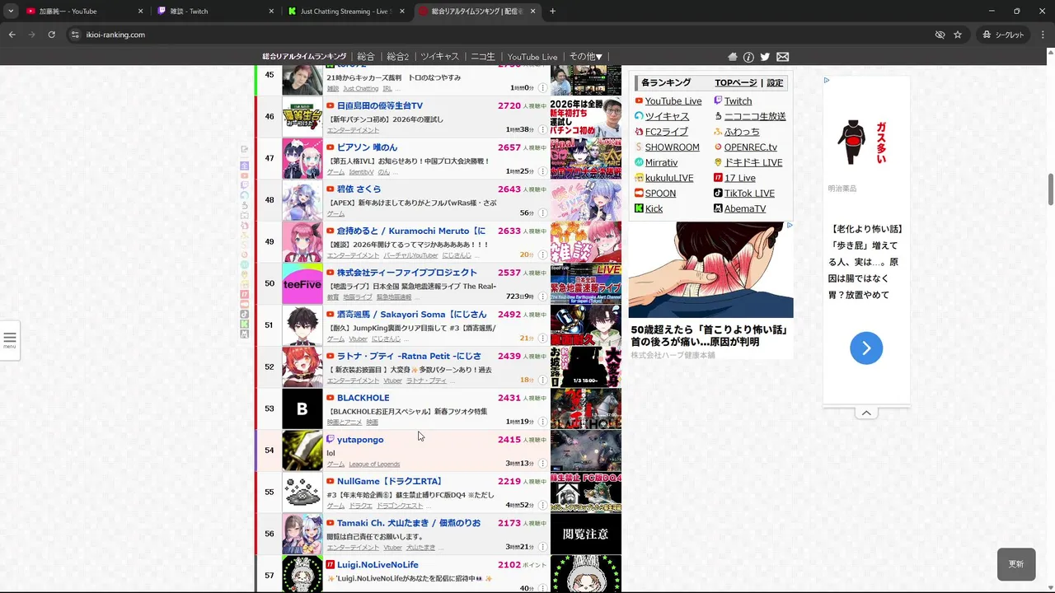Viewport: 1055px width, 593px height.
Task: Open the teeFive channel avatar in row 50
Action: [x=302, y=283]
